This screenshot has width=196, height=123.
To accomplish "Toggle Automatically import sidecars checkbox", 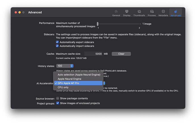I will click(x=57, y=46).
